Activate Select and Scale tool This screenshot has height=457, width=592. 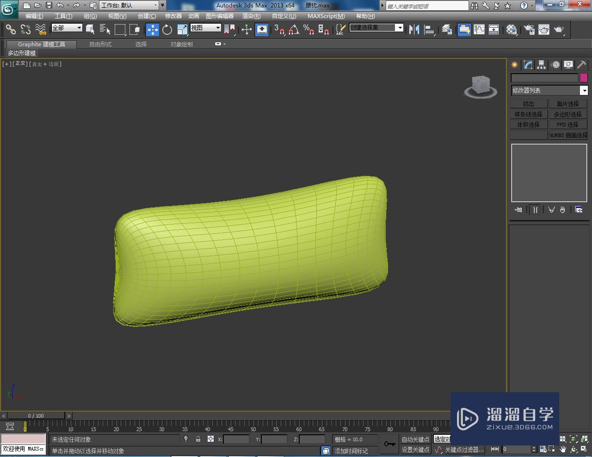[x=182, y=30]
